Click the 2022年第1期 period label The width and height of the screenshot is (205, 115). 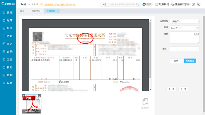click(33, 4)
